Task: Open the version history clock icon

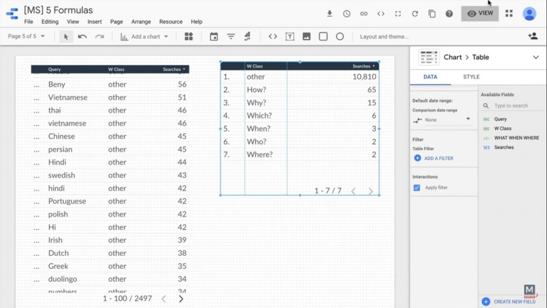Action: [x=347, y=14]
